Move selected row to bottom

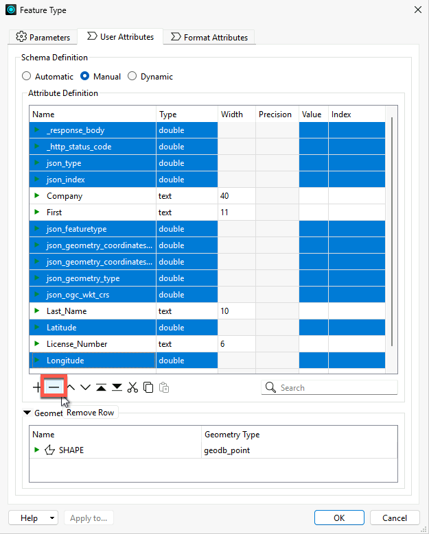pos(117,387)
